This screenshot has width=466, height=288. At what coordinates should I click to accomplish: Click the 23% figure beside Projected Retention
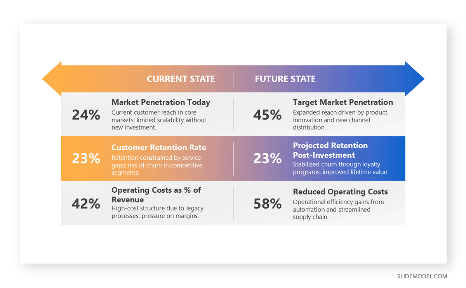[267, 159]
